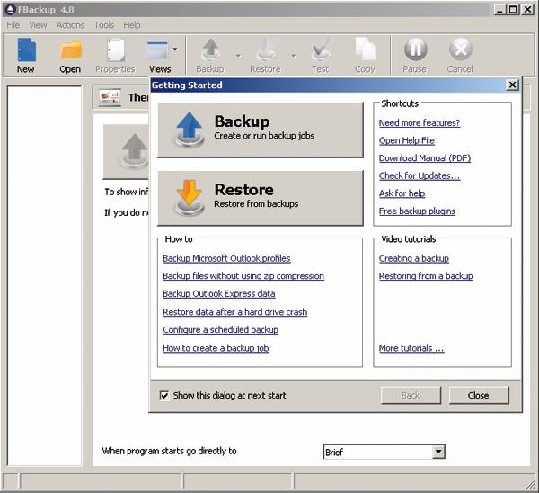539x493 pixels.
Task: Click the Open Help File link
Action: point(407,140)
